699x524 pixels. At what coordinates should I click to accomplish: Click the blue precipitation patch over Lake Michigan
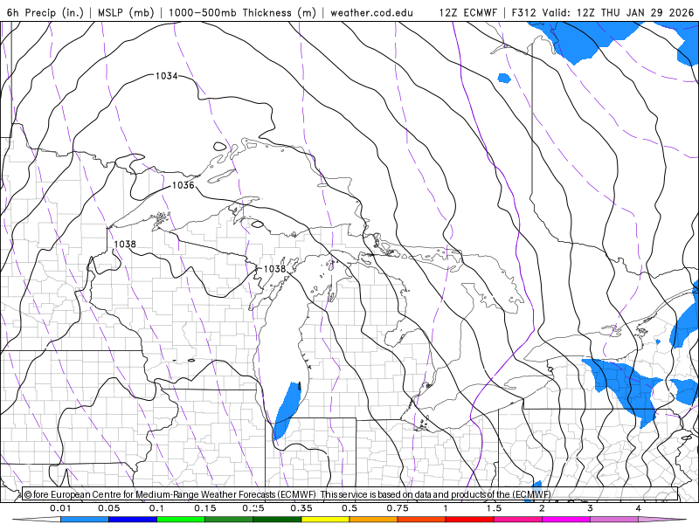[x=287, y=409]
